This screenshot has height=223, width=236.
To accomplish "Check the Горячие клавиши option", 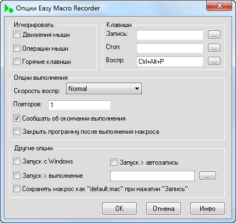I will (x=17, y=62).
